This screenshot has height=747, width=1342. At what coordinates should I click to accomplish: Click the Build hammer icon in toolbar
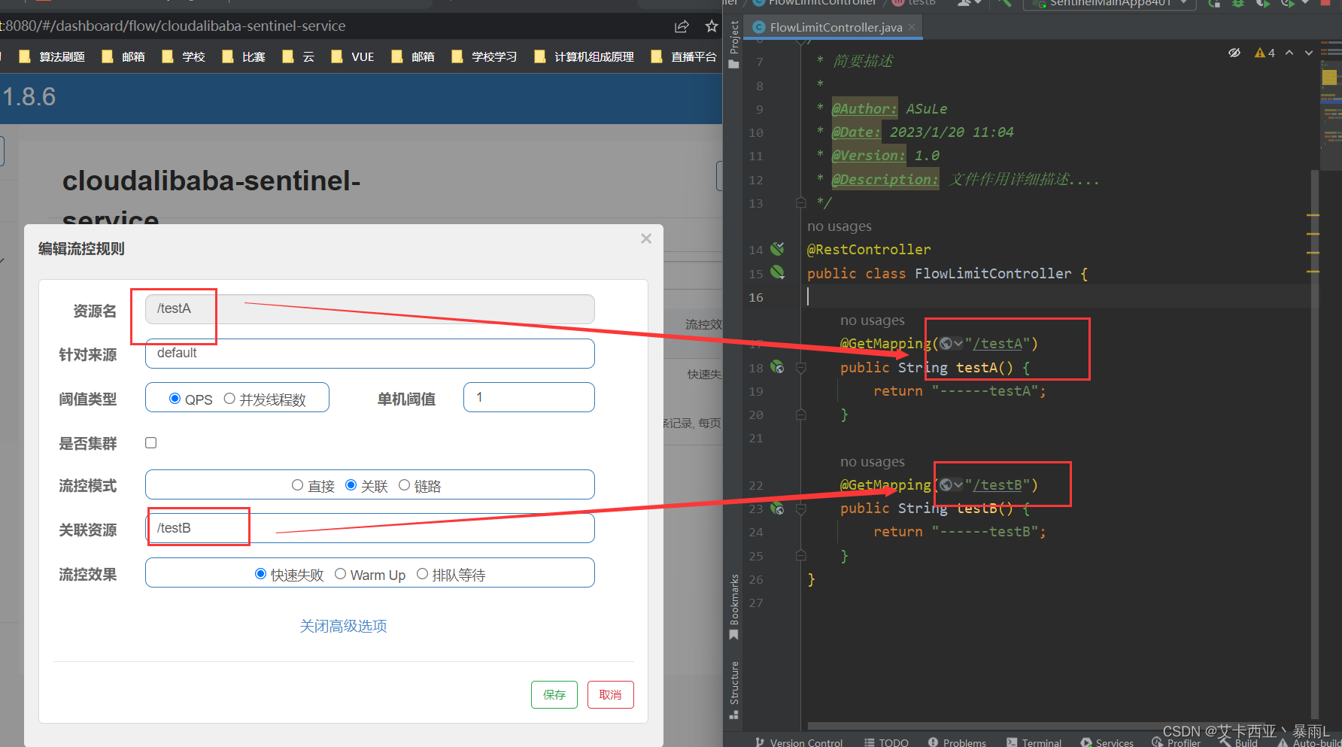[1004, 3]
